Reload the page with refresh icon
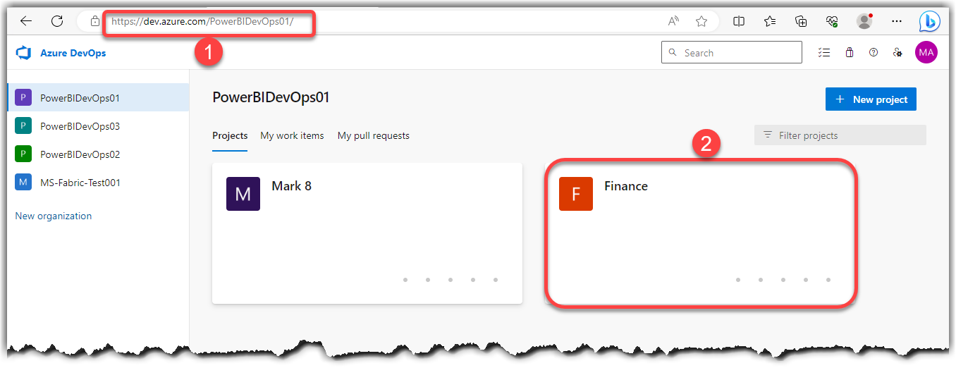 (x=57, y=21)
